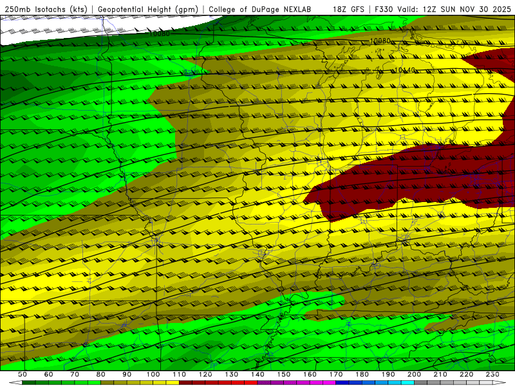Click the "F330 Valid: 12Z SUN NOV 30 2025" text

[443, 10]
